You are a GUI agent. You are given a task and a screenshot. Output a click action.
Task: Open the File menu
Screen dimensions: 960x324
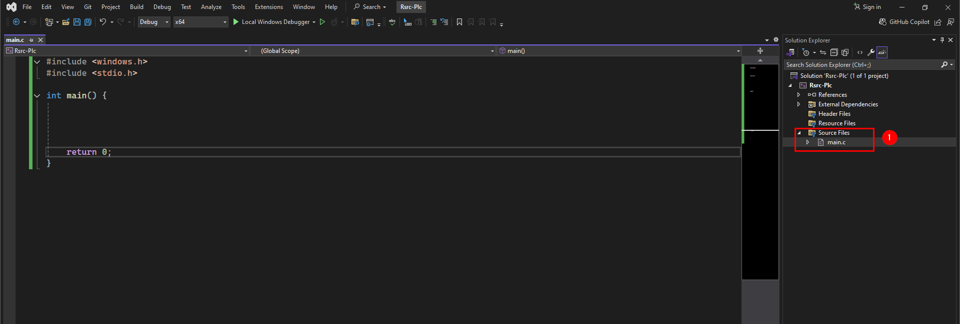click(27, 7)
